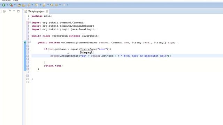Click the class name 'Testplugin' on line 7
Viewport: 223px width, 125px height.
click(60, 36)
